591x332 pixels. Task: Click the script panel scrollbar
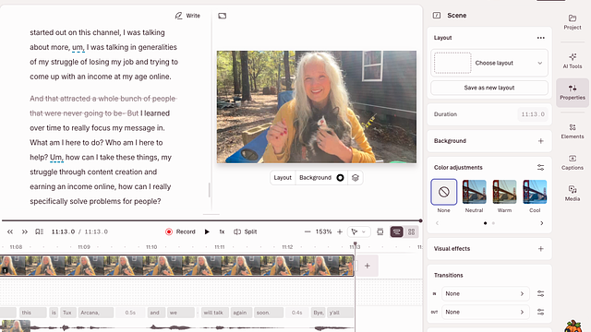point(210,190)
